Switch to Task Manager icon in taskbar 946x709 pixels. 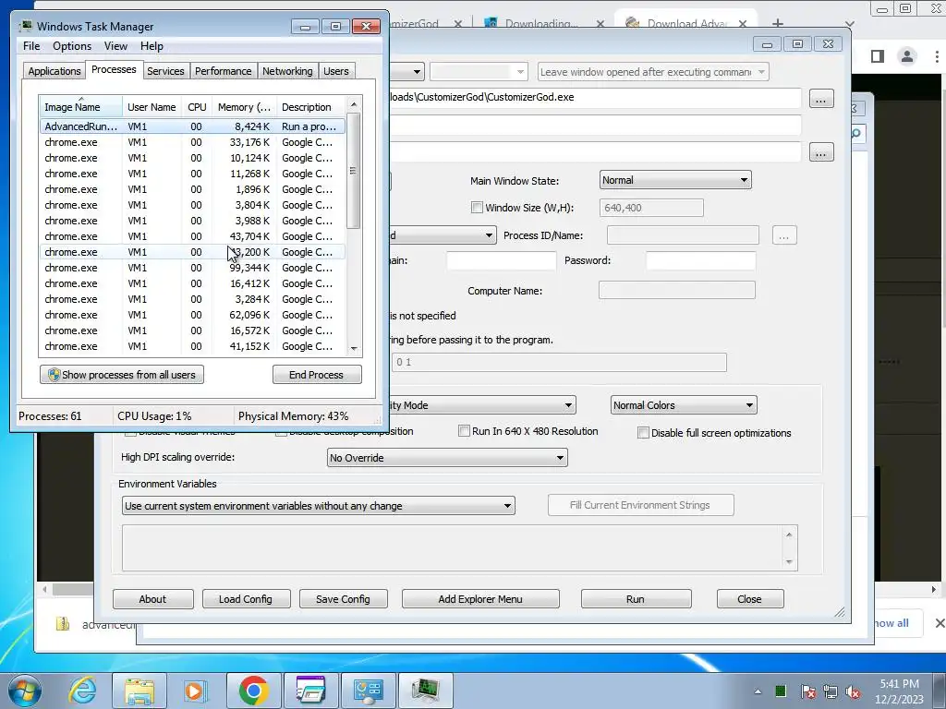(425, 691)
